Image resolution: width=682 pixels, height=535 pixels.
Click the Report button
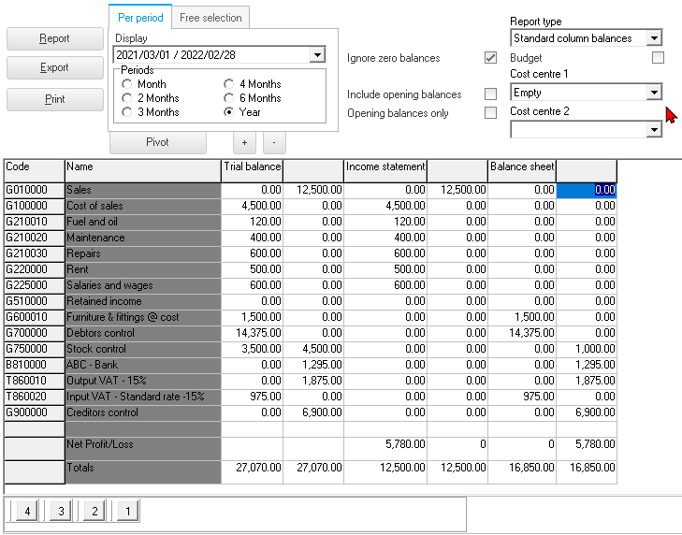pos(54,39)
